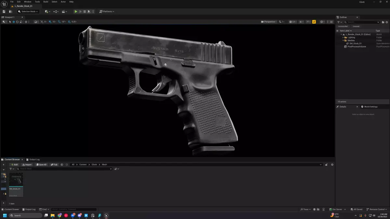Open the Platforms dropdown

(x=107, y=11)
